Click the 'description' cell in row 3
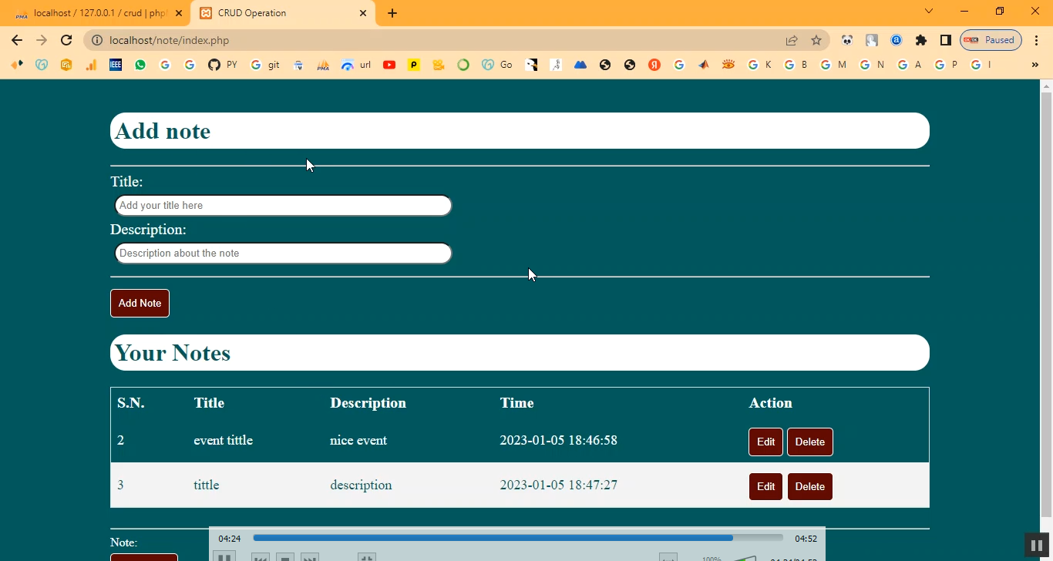The height and width of the screenshot is (561, 1053). pos(361,485)
